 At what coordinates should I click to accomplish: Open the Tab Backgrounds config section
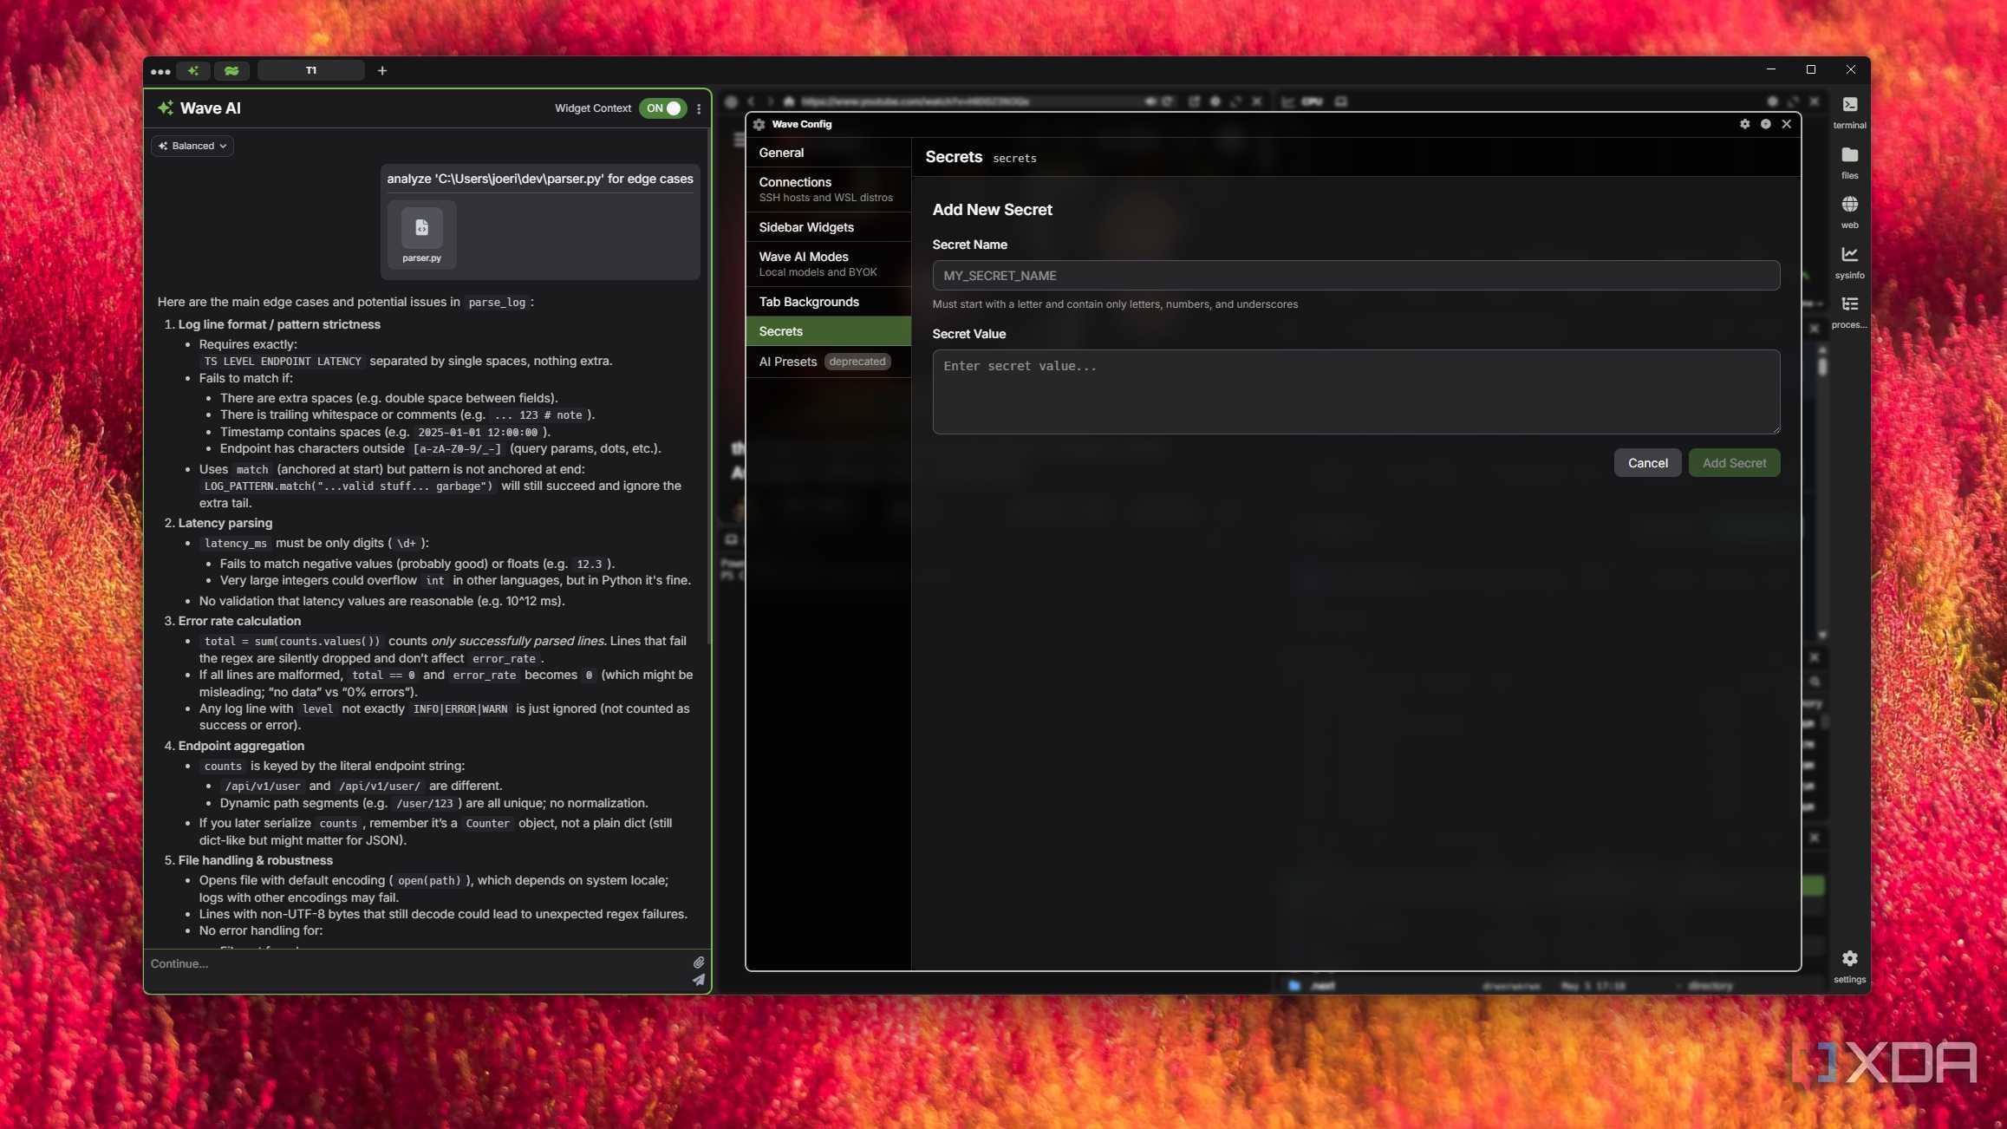828,302
